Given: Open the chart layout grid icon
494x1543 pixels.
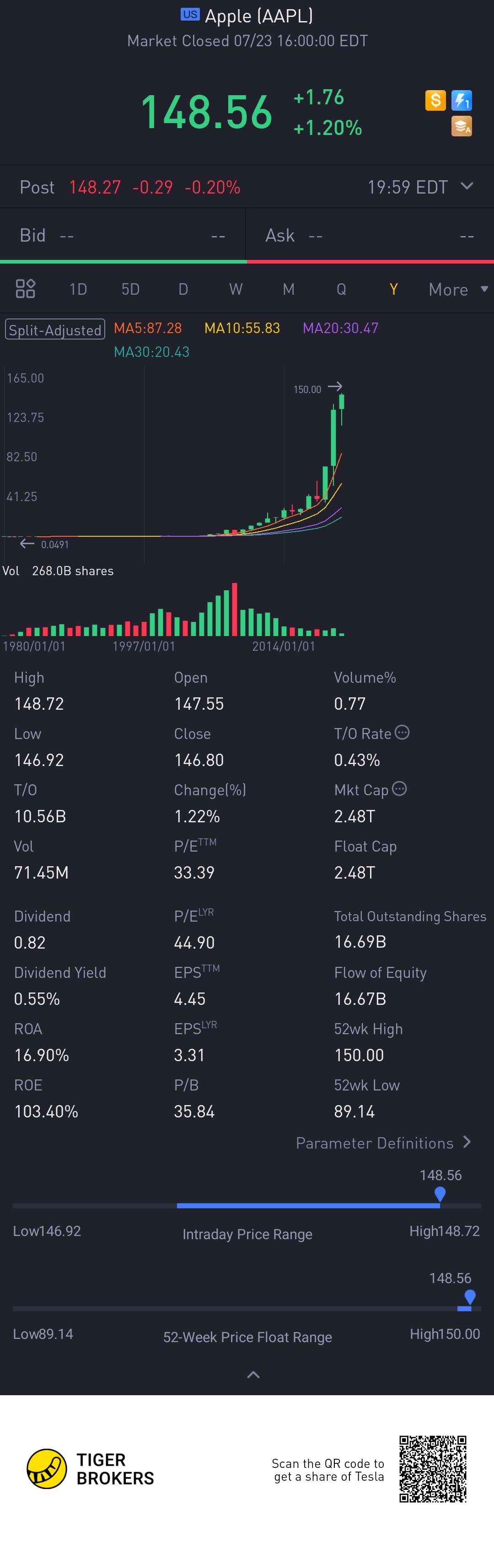Looking at the screenshot, I should point(25,289).
